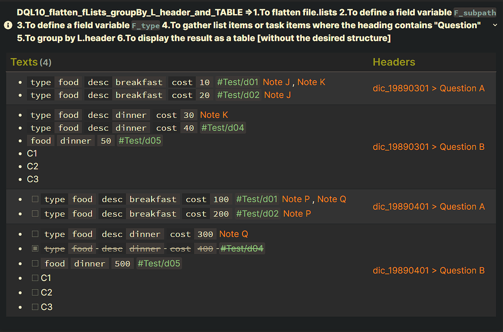Follow dic_19890401 > Question B link
Viewport: 503px width, 332px height.
[x=428, y=271]
